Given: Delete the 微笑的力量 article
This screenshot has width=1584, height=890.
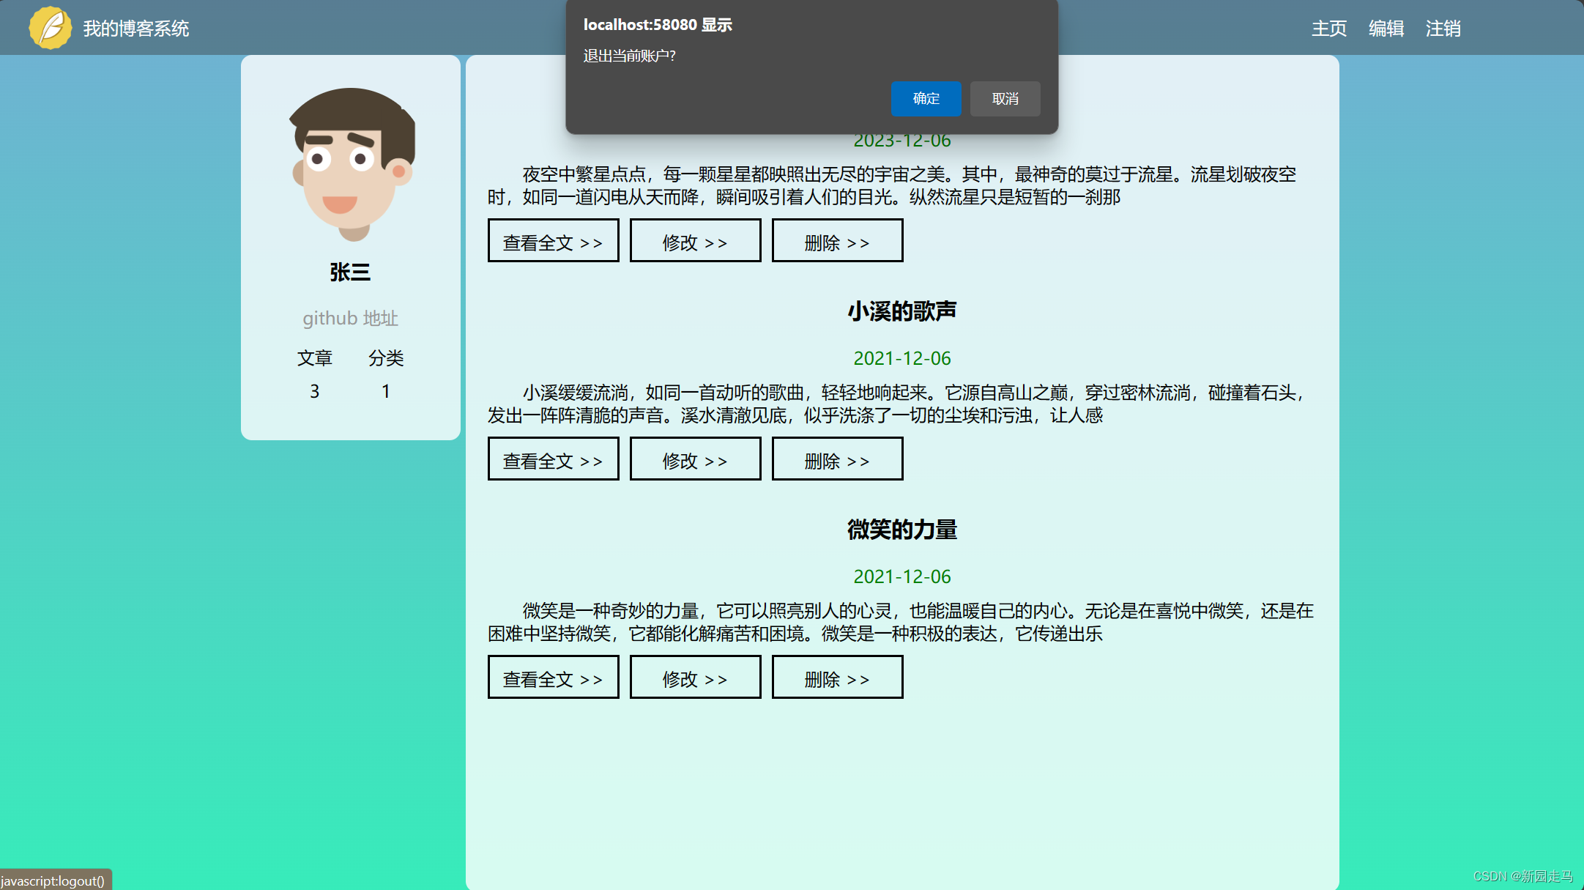Looking at the screenshot, I should click(837, 678).
